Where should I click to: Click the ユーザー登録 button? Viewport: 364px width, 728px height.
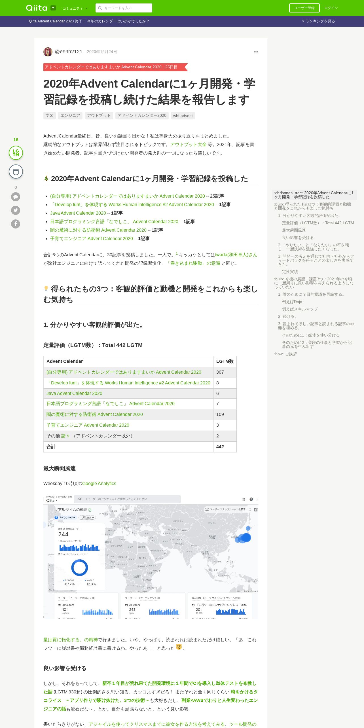click(x=304, y=8)
